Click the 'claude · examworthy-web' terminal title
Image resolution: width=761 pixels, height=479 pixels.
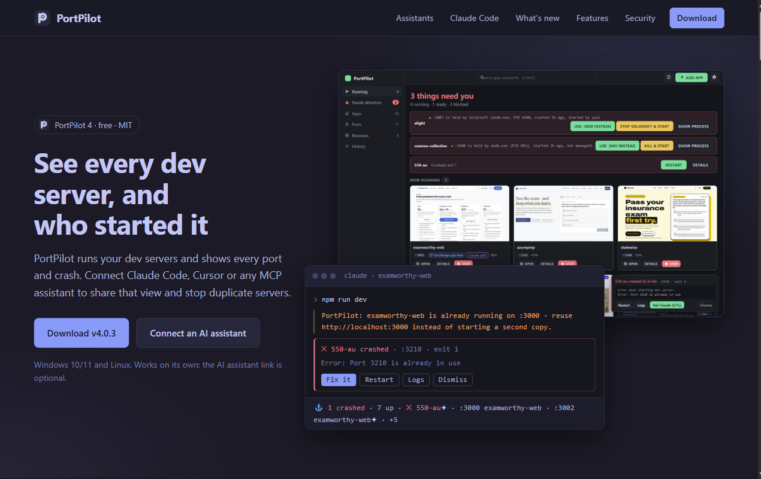point(388,275)
